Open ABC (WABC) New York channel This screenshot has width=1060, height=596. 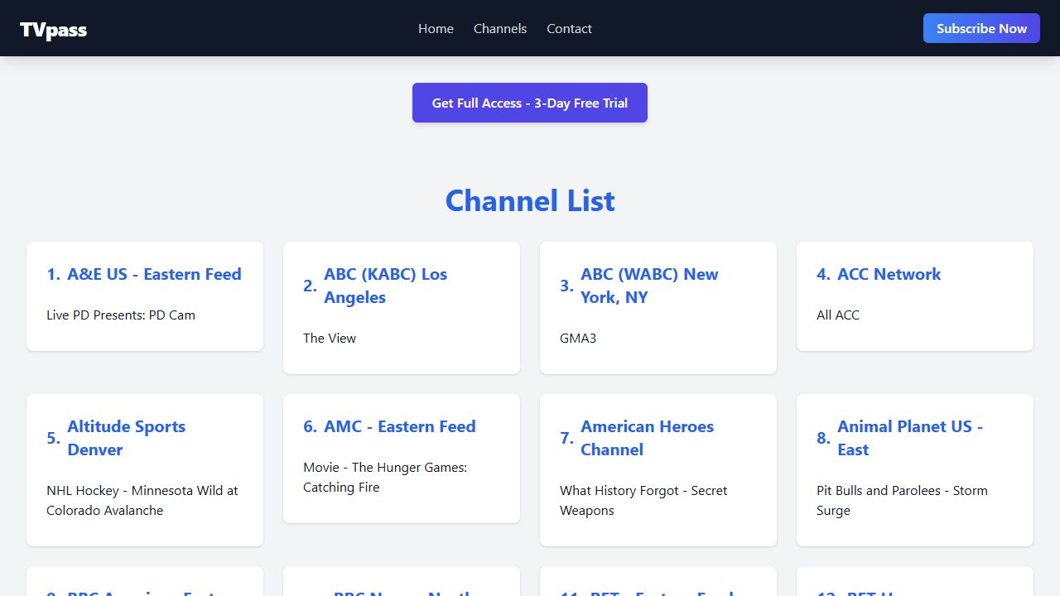(649, 286)
